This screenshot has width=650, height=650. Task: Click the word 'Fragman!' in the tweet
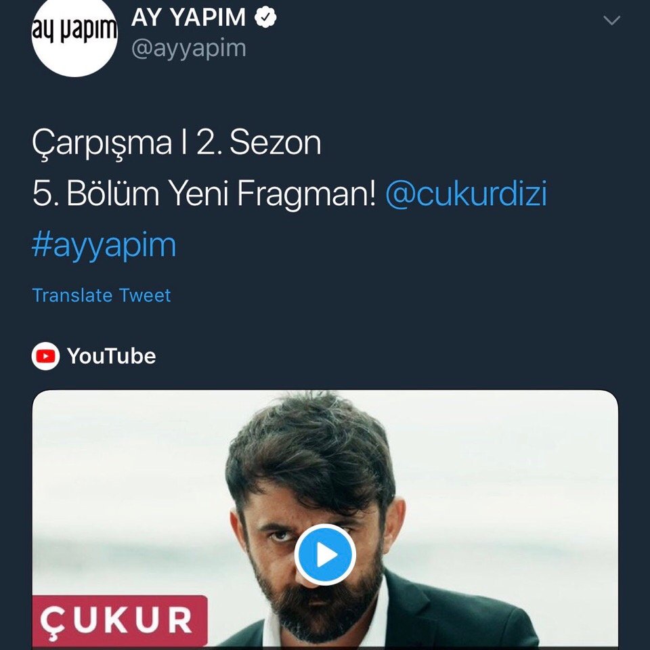(x=306, y=194)
